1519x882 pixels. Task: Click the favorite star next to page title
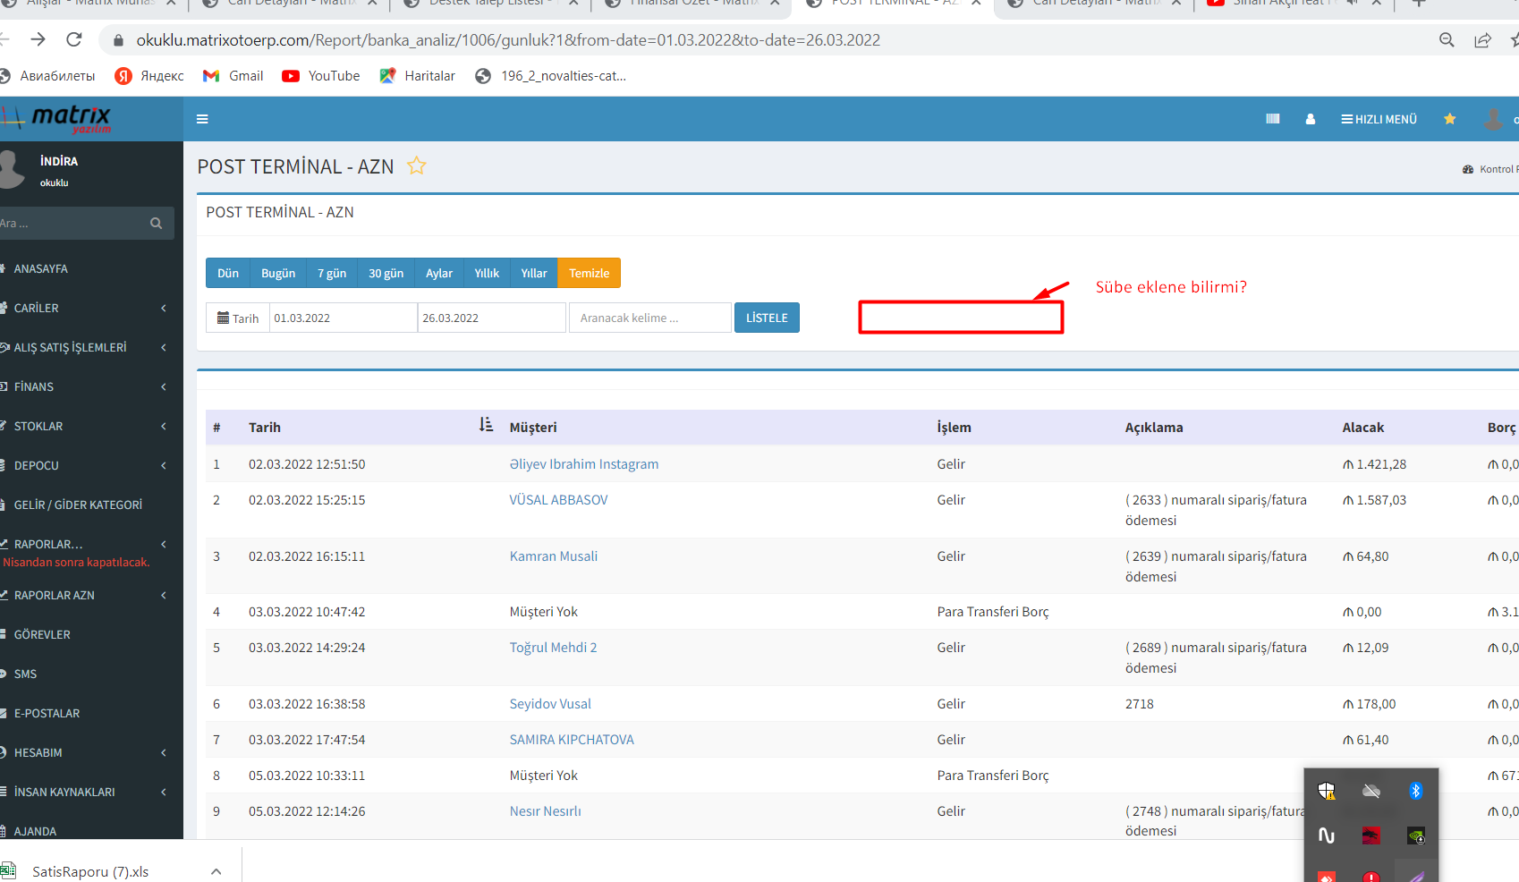(416, 165)
